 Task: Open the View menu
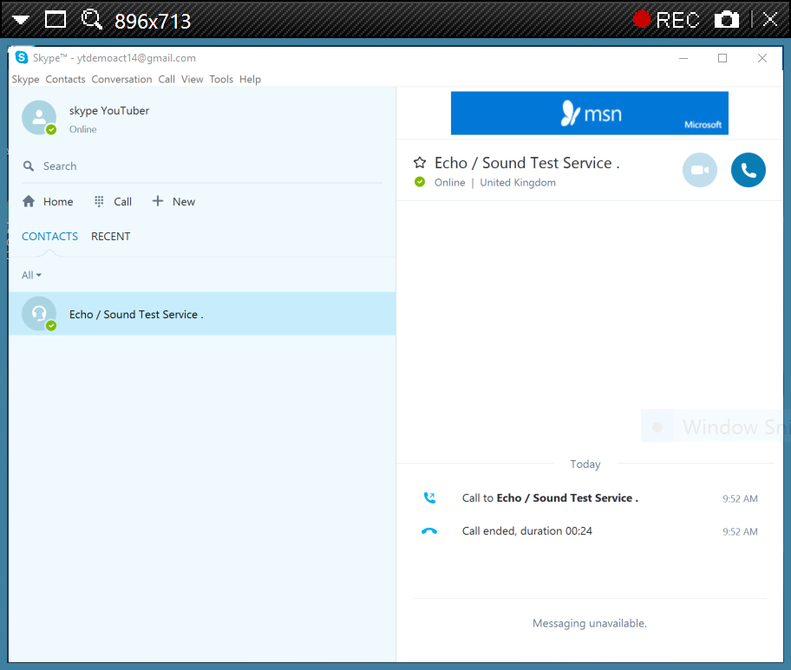pyautogui.click(x=193, y=79)
